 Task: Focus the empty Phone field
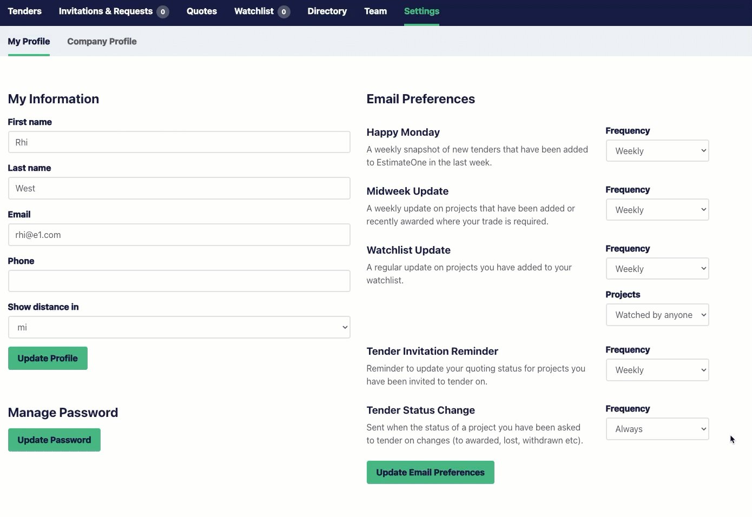point(179,281)
